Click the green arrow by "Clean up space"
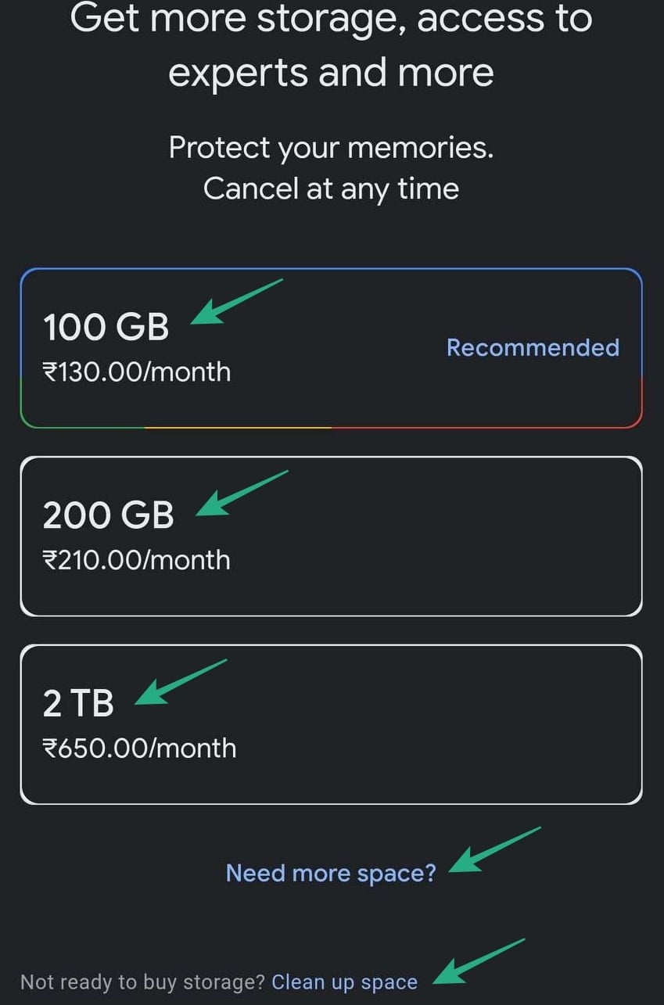The image size is (664, 1005). point(479,960)
